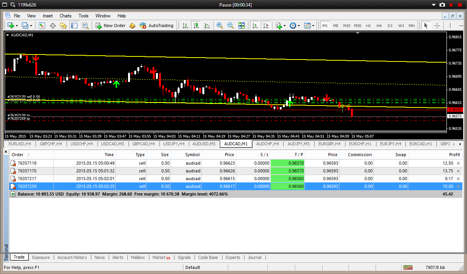
Task: Select the H1 timeframe
Action: pyautogui.click(x=368, y=26)
